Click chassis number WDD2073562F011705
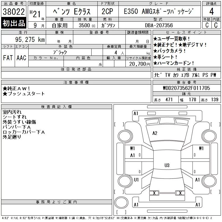Screen dimensions: 222x222 coord(186,88)
